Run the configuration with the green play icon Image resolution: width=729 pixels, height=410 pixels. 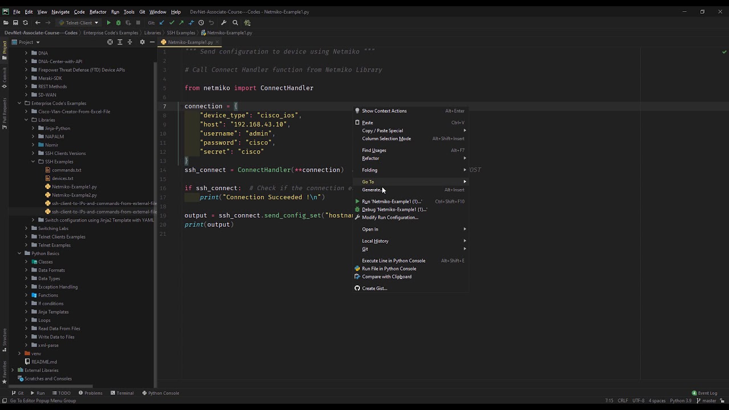tap(109, 23)
